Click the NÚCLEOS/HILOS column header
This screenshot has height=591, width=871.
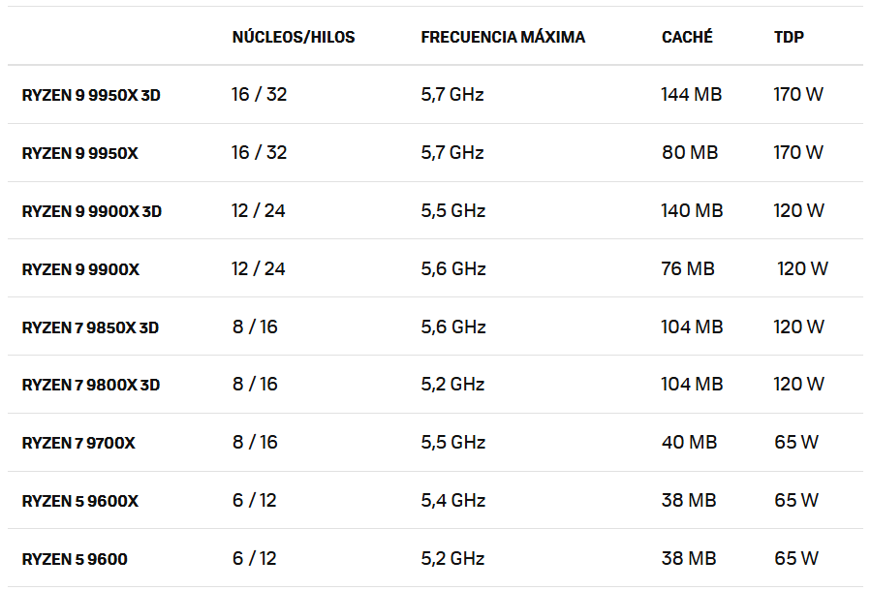(293, 37)
